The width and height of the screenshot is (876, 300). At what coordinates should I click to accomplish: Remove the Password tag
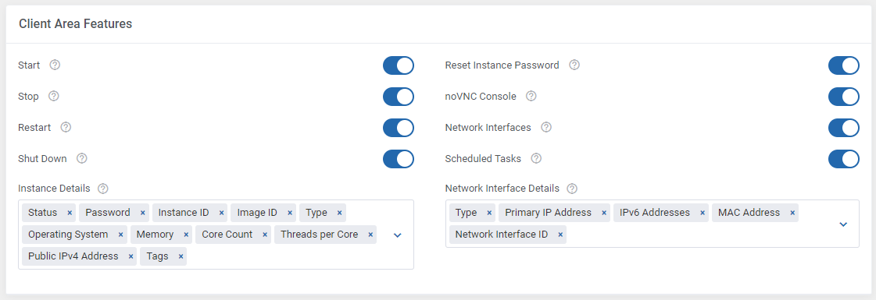(142, 213)
